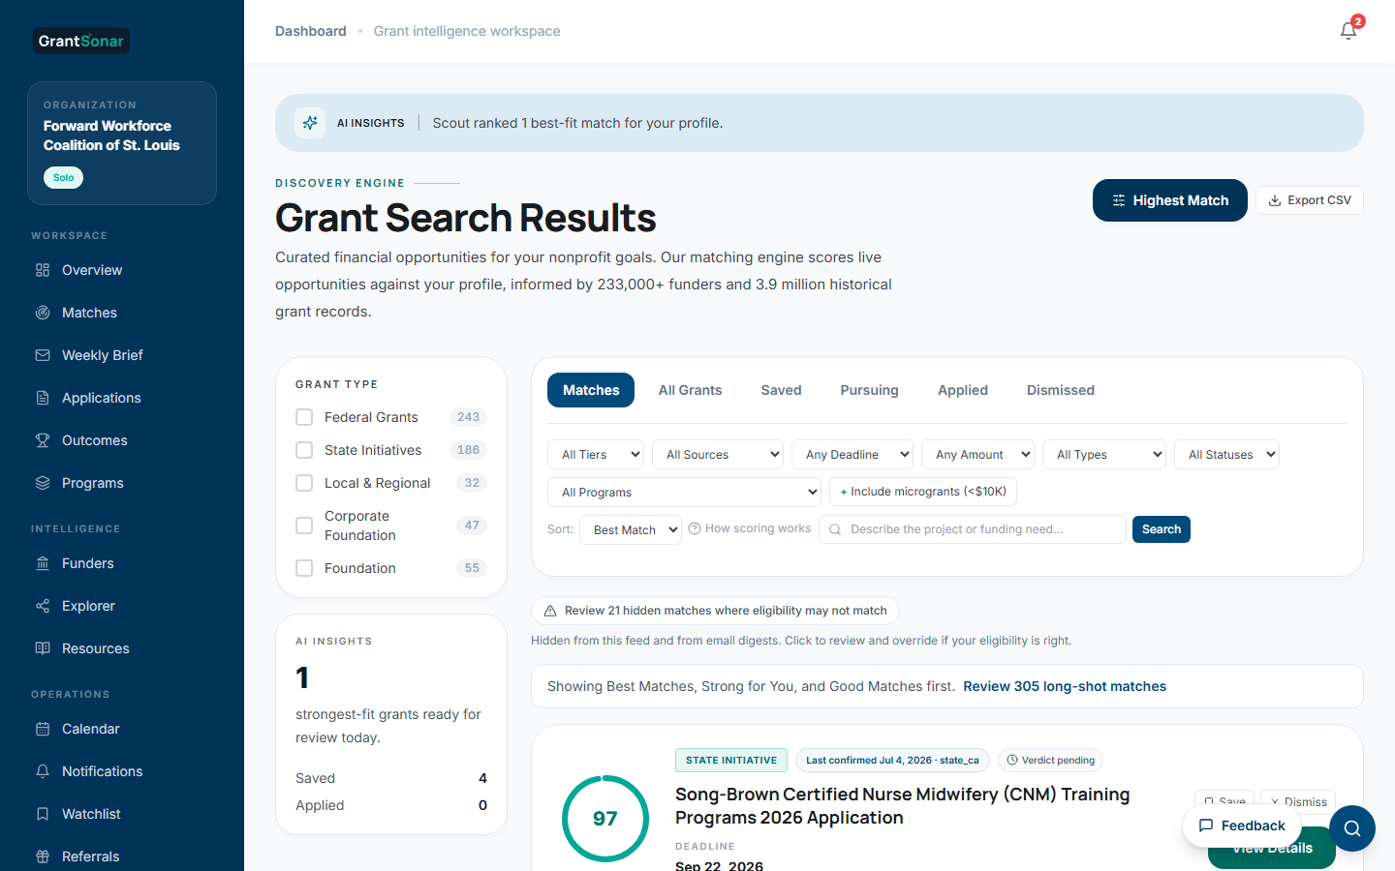
Task: Open Programs via its layers icon
Action: (x=43, y=483)
